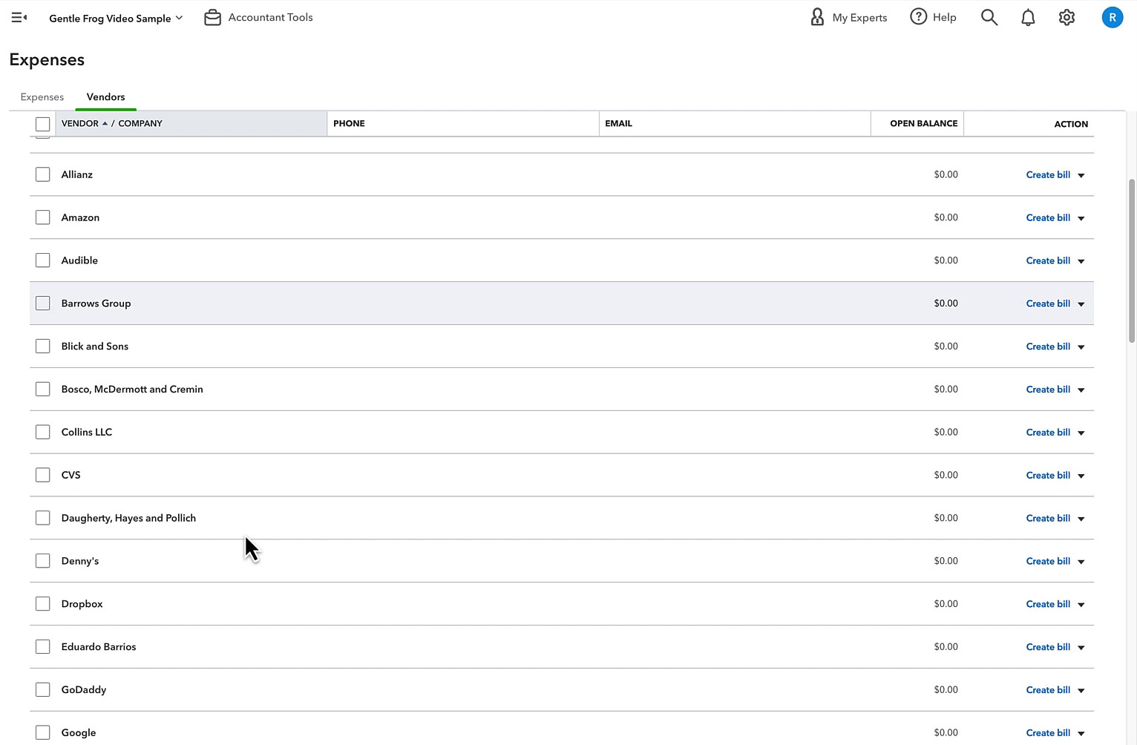Check the Allianz vendor checkbox

(43, 174)
